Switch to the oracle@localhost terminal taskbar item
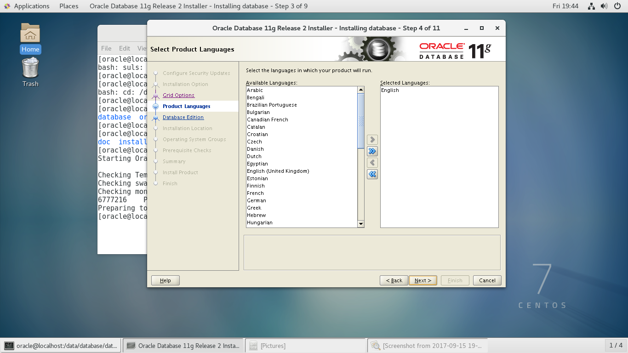The height and width of the screenshot is (353, 628). tap(61, 346)
